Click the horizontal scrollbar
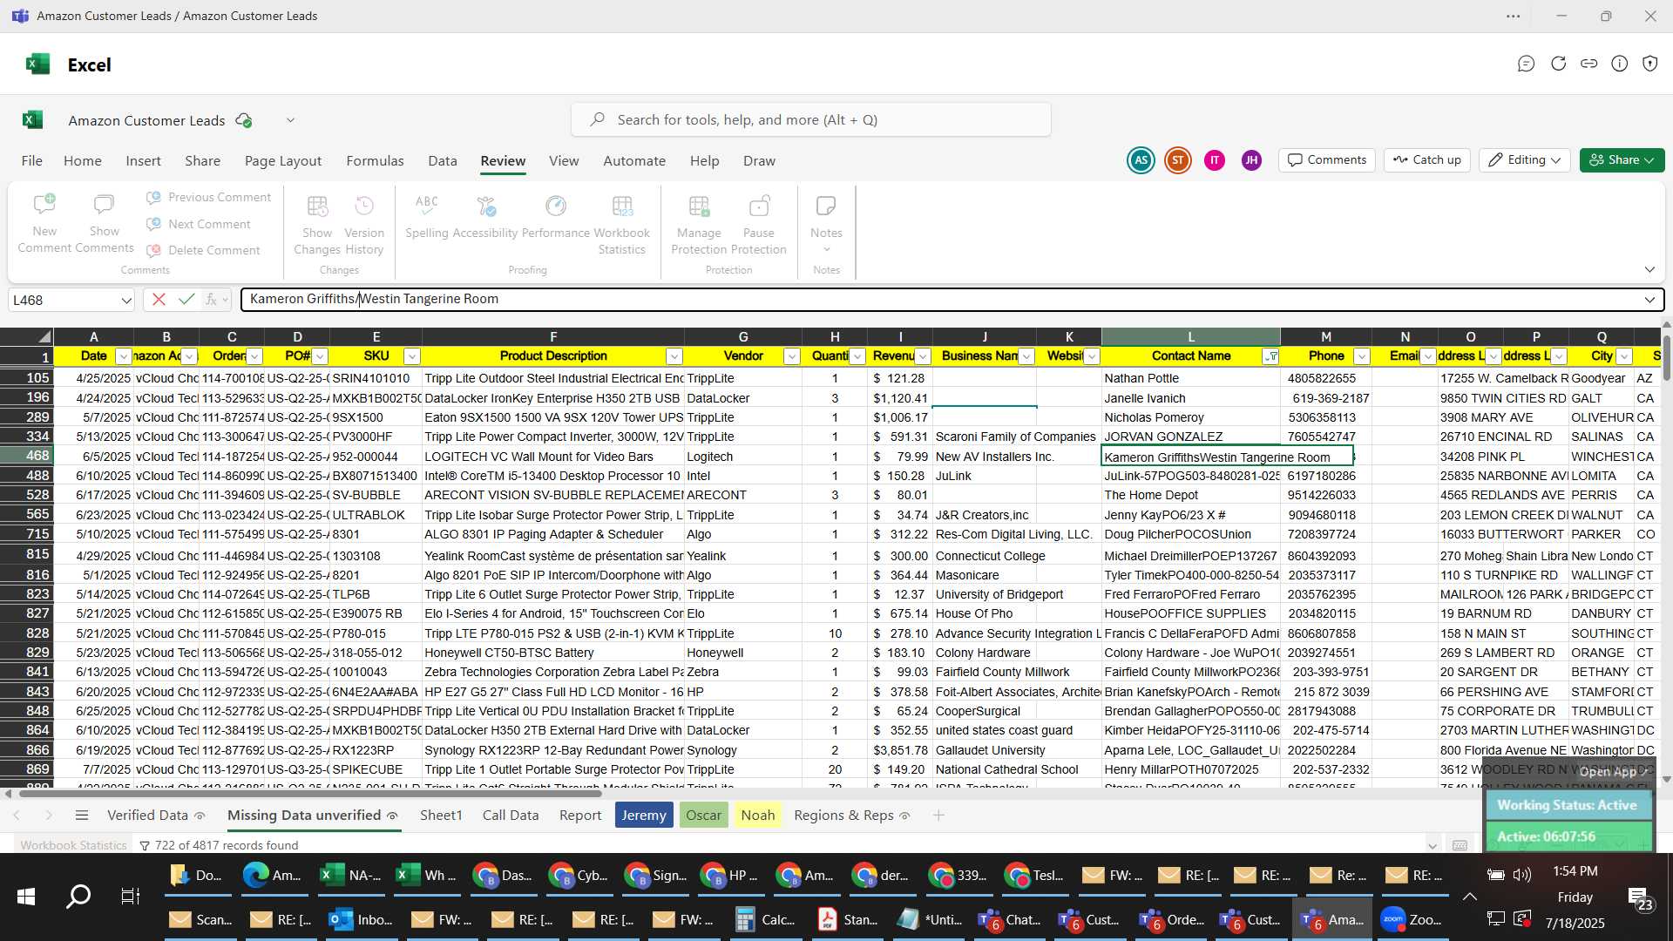 [x=309, y=794]
